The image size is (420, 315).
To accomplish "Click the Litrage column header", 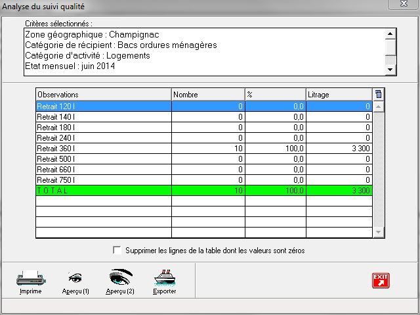I will pos(339,95).
